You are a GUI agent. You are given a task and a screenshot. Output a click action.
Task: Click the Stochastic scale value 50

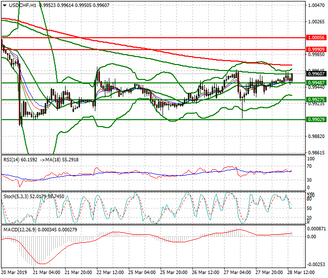[x=310, y=208]
